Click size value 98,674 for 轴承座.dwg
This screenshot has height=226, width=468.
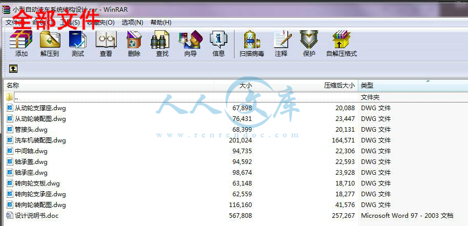242,172
